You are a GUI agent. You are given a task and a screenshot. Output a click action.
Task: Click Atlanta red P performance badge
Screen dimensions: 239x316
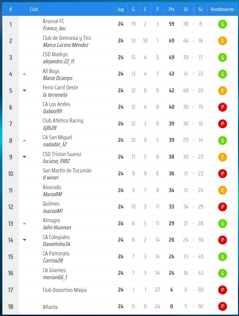(222, 306)
